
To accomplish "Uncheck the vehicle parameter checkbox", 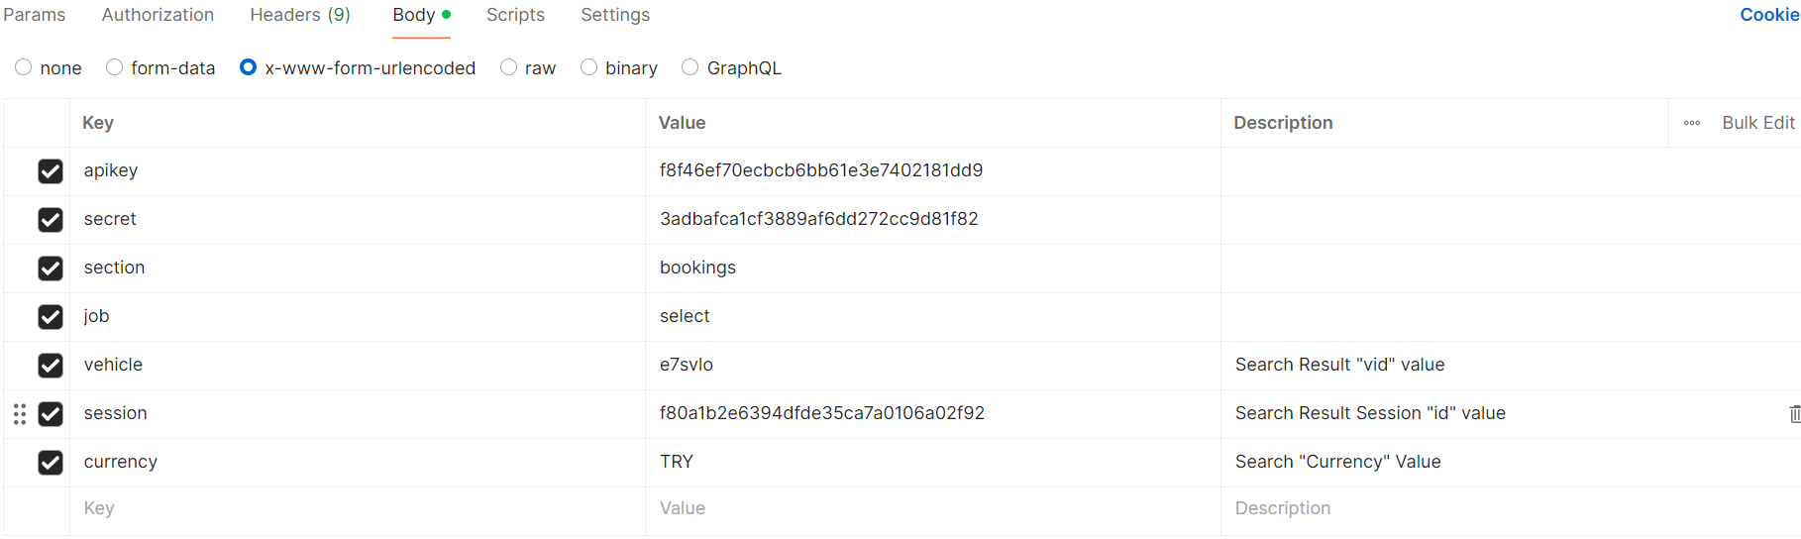I will click(51, 366).
